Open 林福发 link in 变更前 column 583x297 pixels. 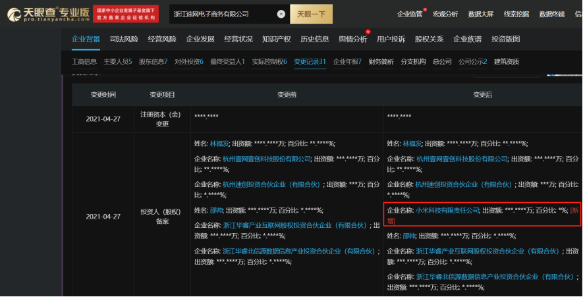[219, 144]
